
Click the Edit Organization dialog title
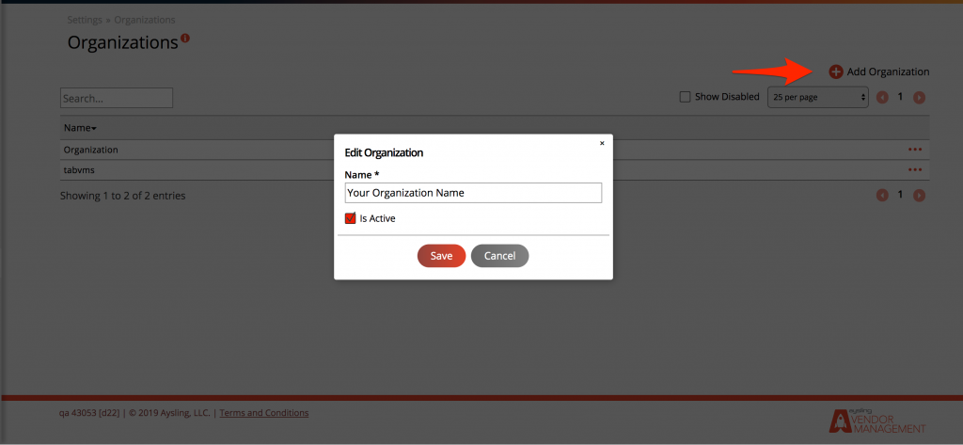[x=384, y=153]
